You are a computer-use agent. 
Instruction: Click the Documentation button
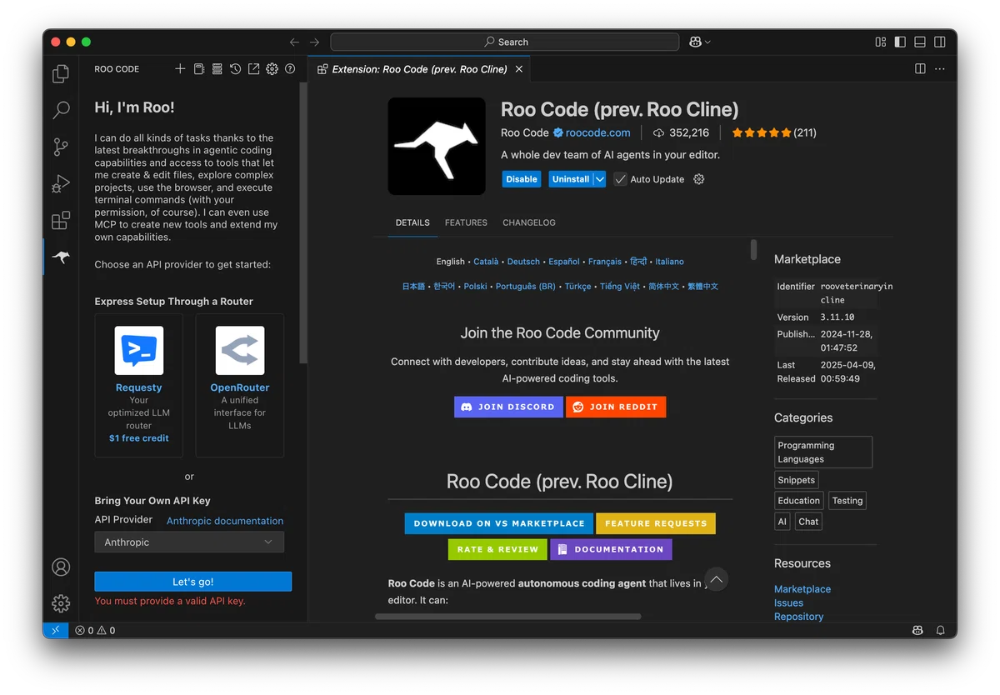[611, 549]
